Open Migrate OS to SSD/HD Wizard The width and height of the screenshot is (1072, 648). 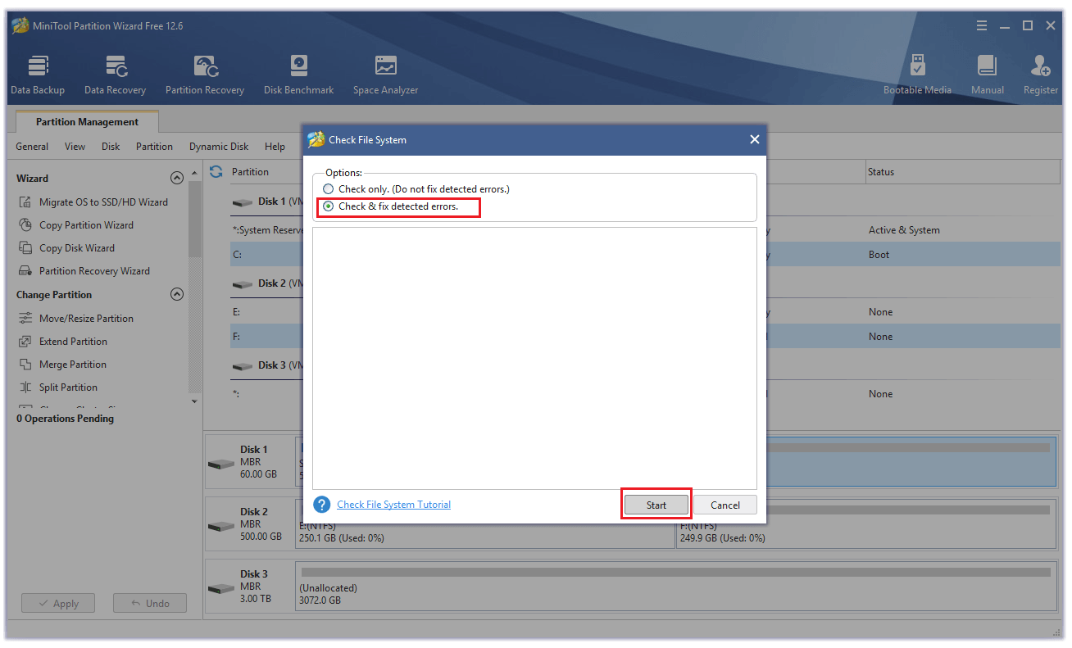click(93, 202)
